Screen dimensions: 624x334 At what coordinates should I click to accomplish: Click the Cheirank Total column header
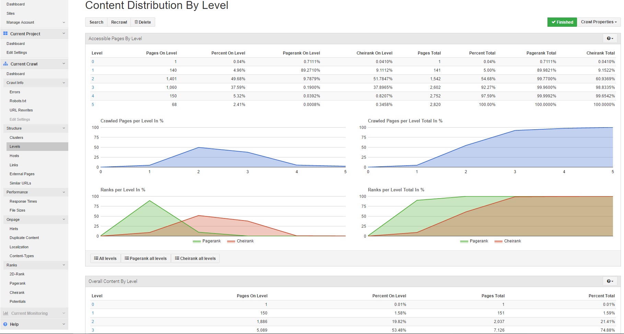[x=601, y=53]
